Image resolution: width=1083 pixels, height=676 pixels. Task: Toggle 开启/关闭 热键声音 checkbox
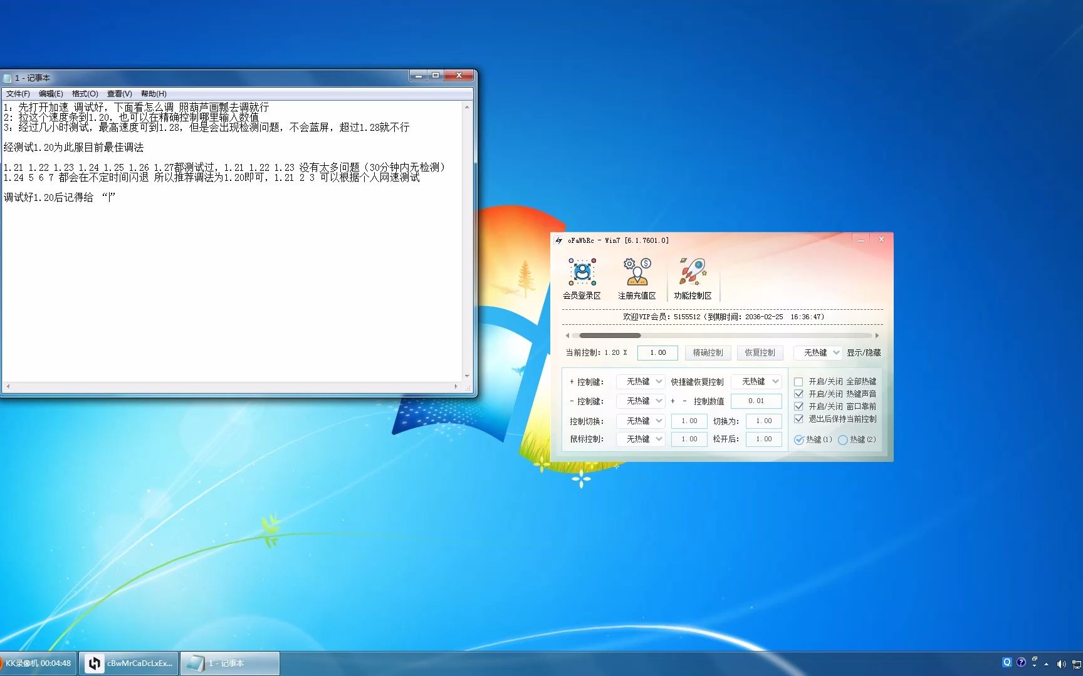pyautogui.click(x=798, y=394)
